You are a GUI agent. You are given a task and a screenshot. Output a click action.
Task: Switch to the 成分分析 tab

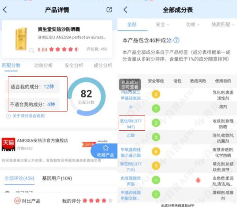(103, 65)
